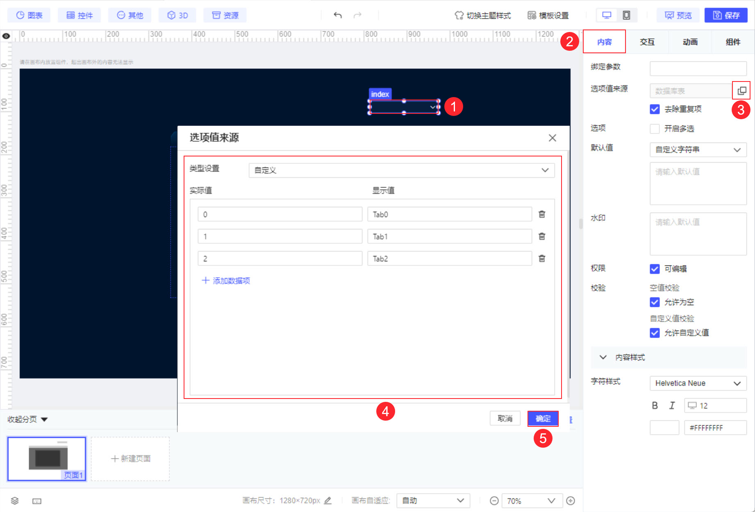Click 新建页面 add page
755x512 pixels.
(130, 459)
